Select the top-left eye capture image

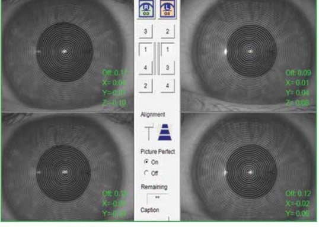click(68, 56)
